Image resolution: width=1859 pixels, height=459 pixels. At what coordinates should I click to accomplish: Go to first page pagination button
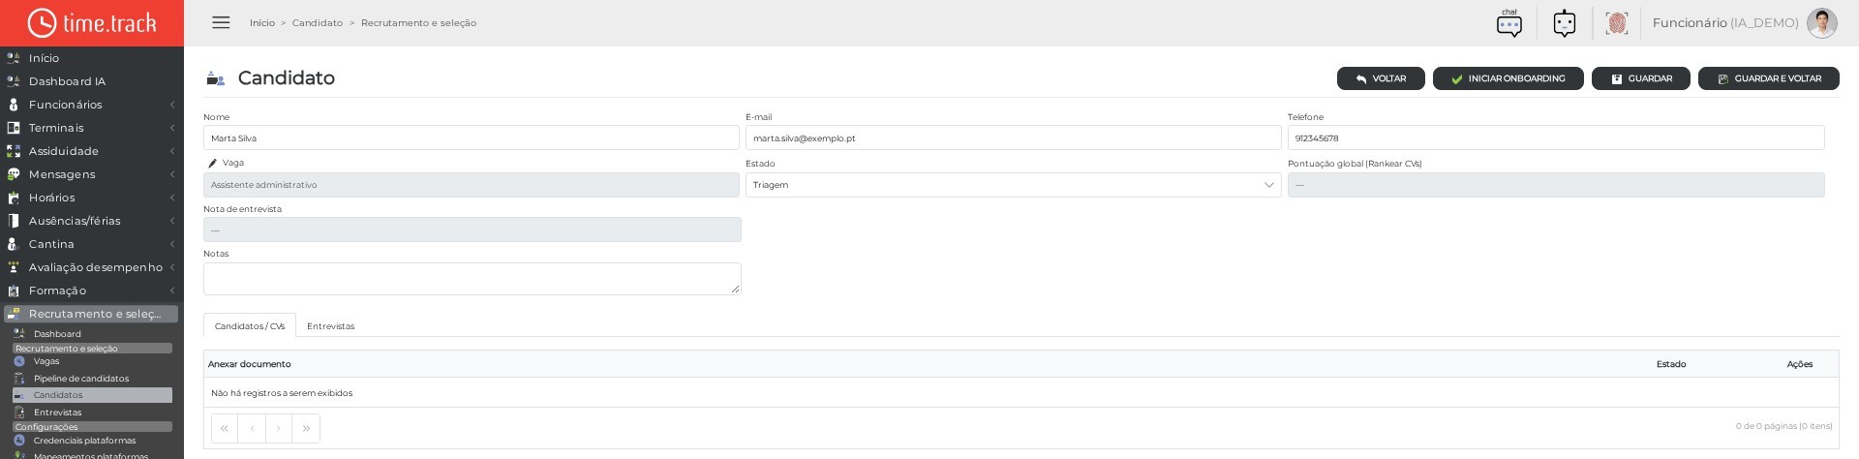pos(225,428)
